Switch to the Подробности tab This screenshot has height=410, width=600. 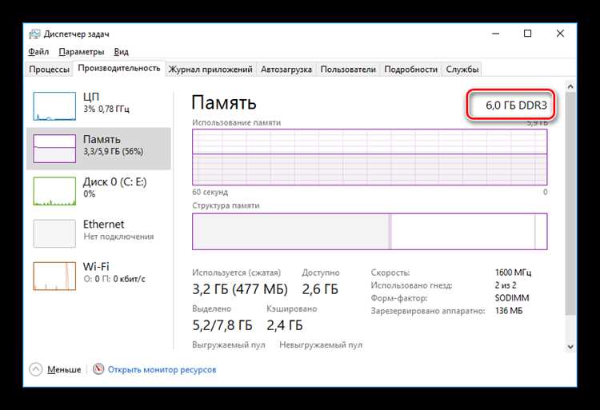pyautogui.click(x=410, y=70)
